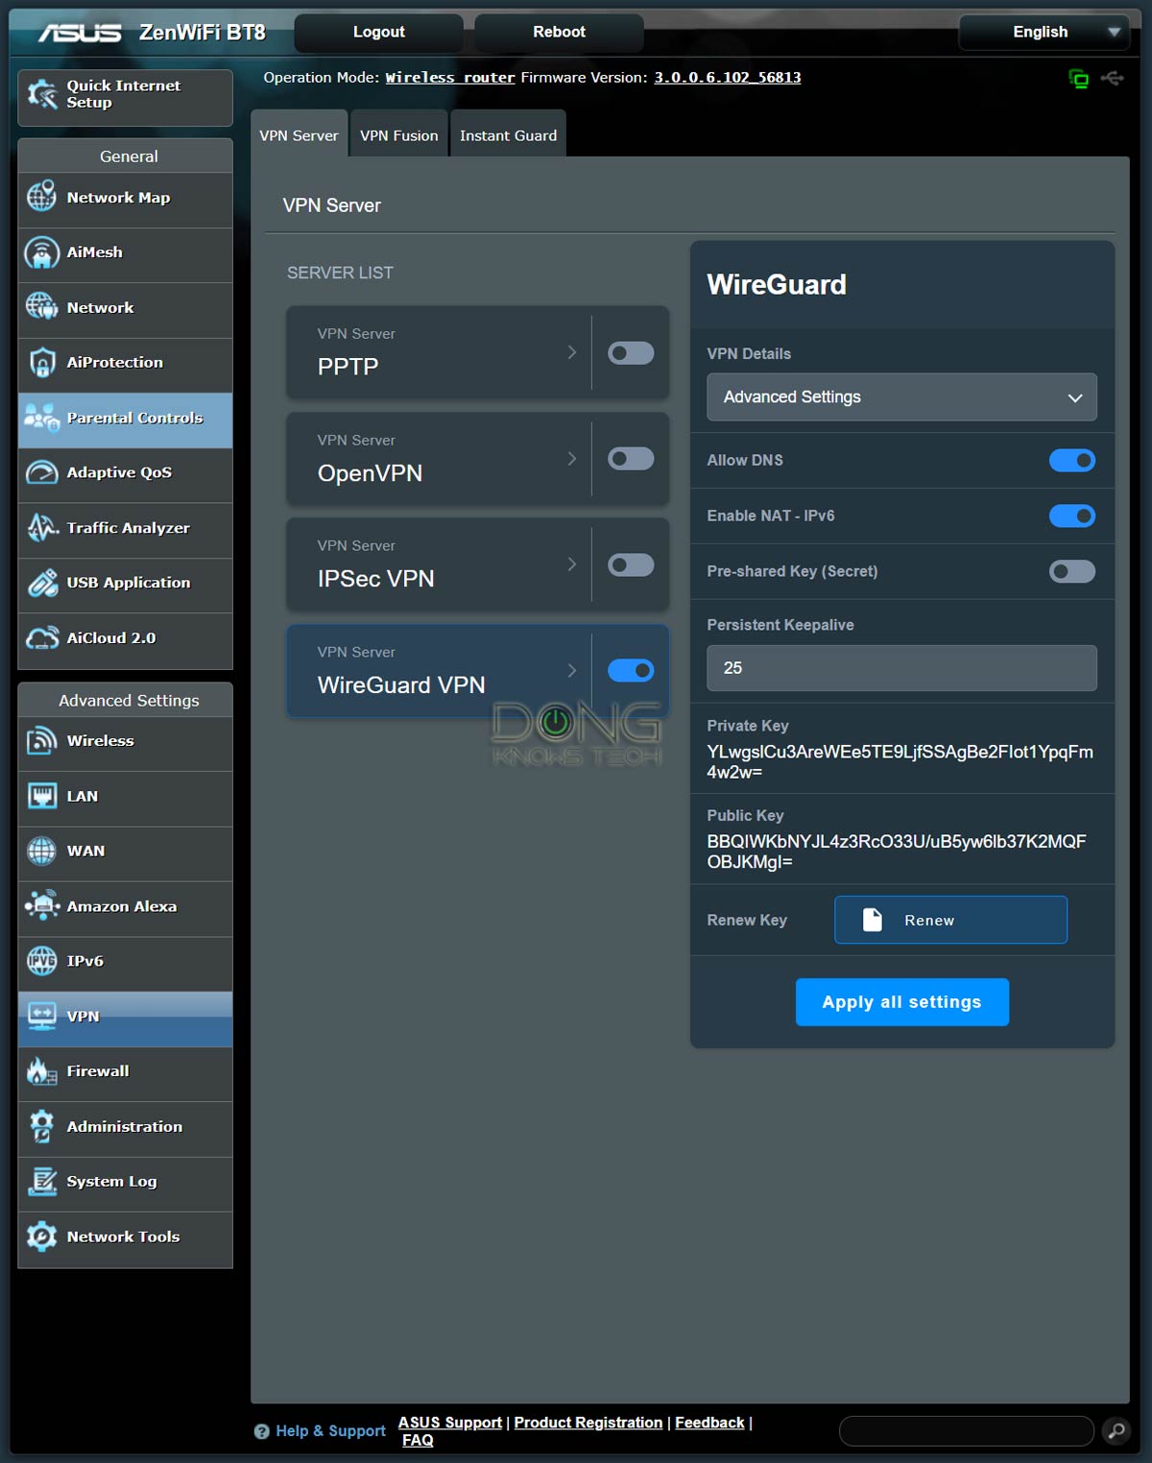Enable the PPTP VPN server toggle
The width and height of the screenshot is (1152, 1463).
(x=631, y=353)
